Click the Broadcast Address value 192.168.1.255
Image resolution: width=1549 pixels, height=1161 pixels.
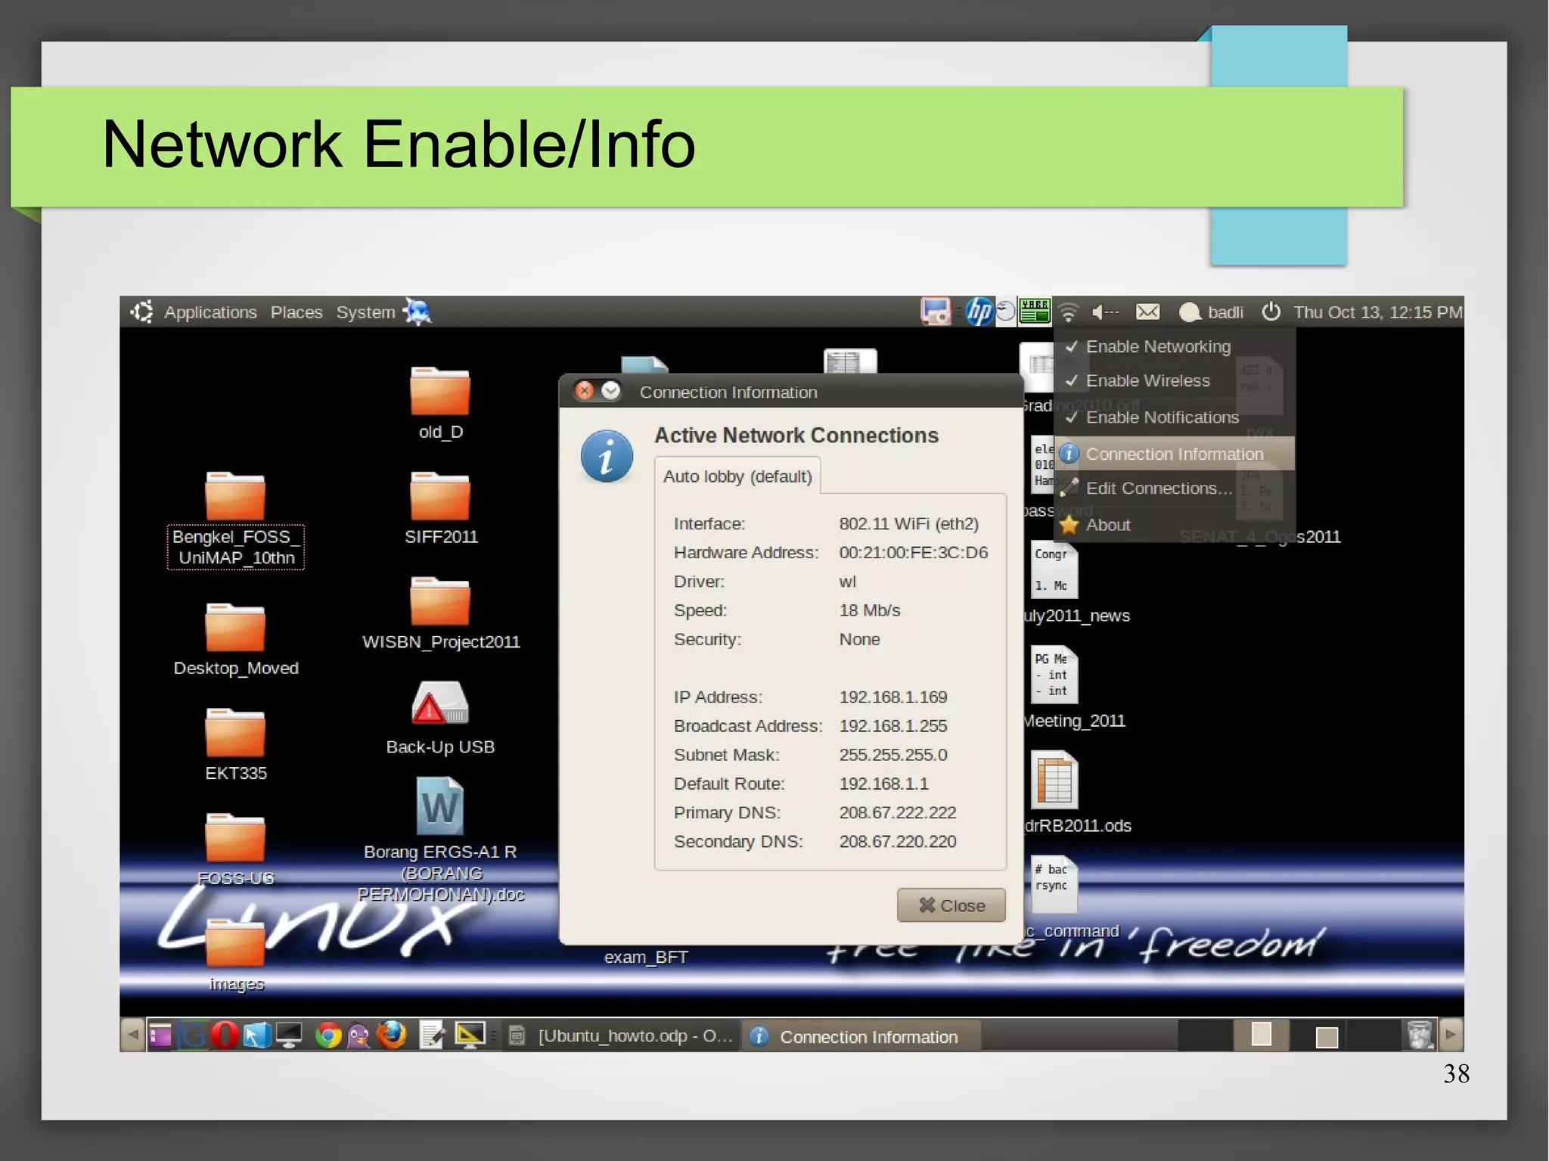point(892,725)
